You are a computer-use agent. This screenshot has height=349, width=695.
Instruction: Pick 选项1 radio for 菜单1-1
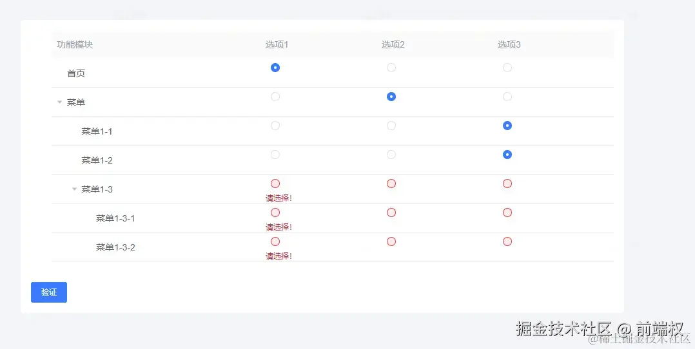point(275,126)
